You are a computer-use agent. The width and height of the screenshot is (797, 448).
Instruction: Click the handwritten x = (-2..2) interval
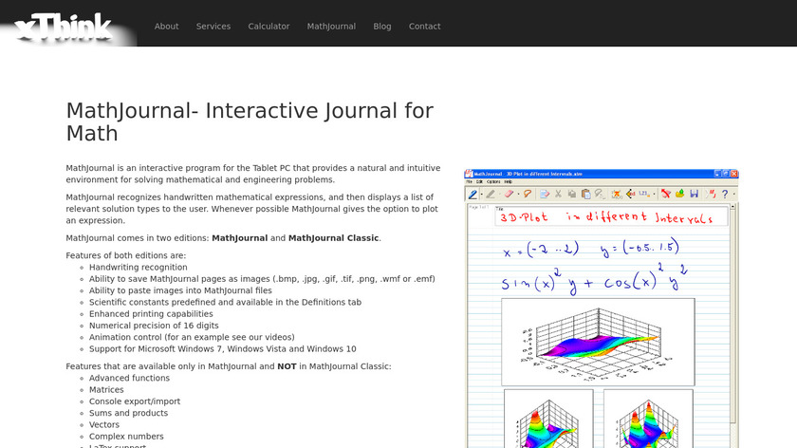[541, 250]
